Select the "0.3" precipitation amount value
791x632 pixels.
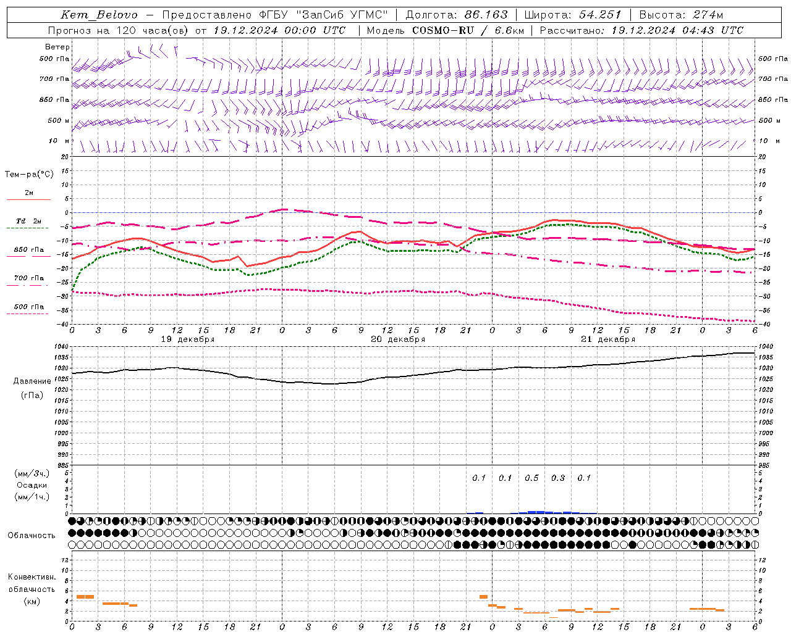tap(558, 478)
